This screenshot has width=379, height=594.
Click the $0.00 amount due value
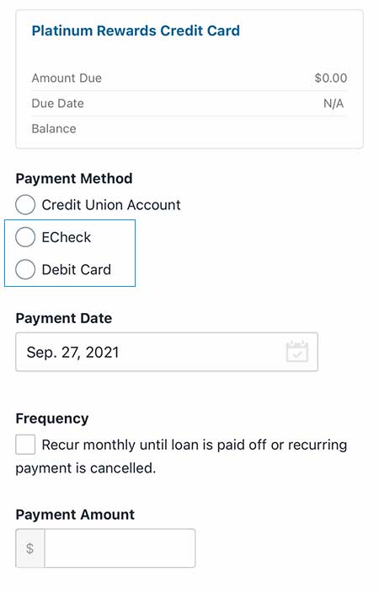point(331,78)
